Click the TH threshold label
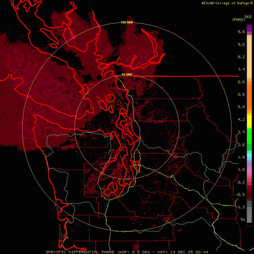254x254 pixels. pyautogui.click(x=242, y=220)
